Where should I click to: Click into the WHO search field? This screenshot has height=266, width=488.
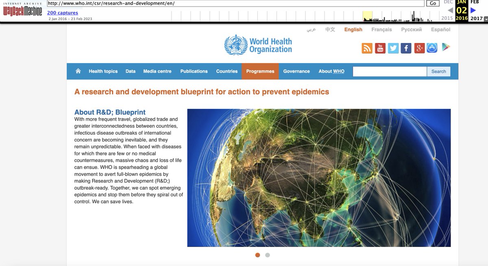389,71
